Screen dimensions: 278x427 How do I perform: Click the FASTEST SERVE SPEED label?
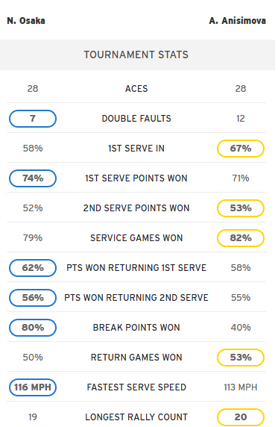136,387
